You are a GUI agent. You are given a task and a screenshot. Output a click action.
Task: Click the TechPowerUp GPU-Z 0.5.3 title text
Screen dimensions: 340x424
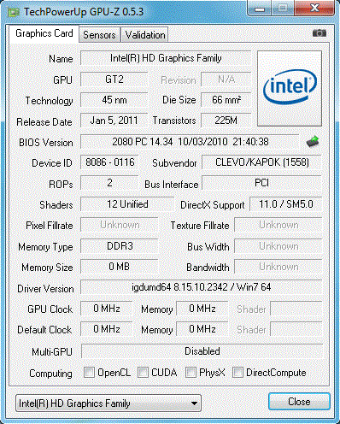pos(84,12)
